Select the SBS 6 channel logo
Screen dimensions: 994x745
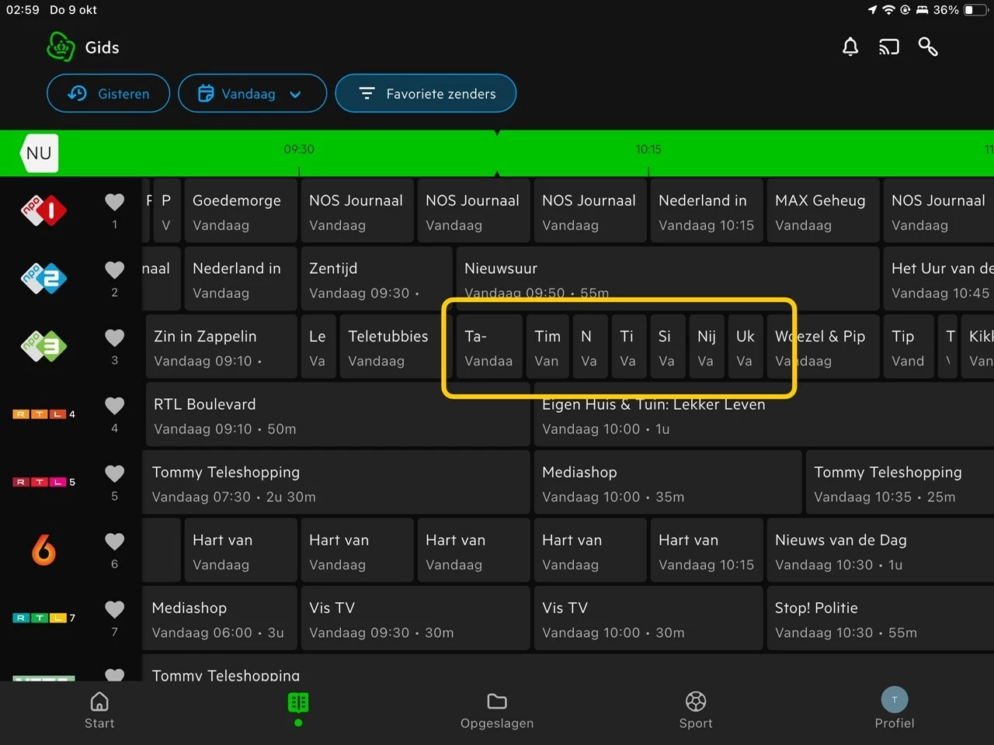[43, 550]
